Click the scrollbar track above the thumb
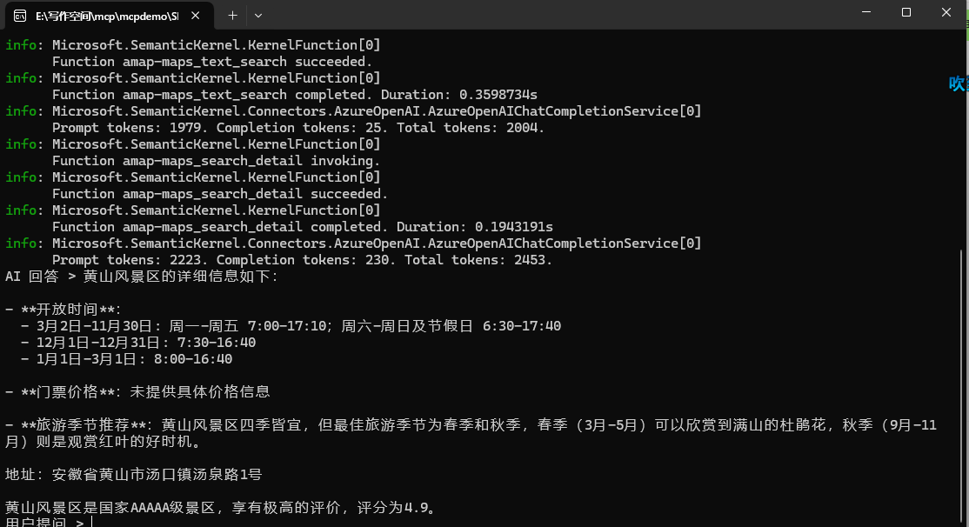The height and width of the screenshot is (527, 969). (962, 139)
